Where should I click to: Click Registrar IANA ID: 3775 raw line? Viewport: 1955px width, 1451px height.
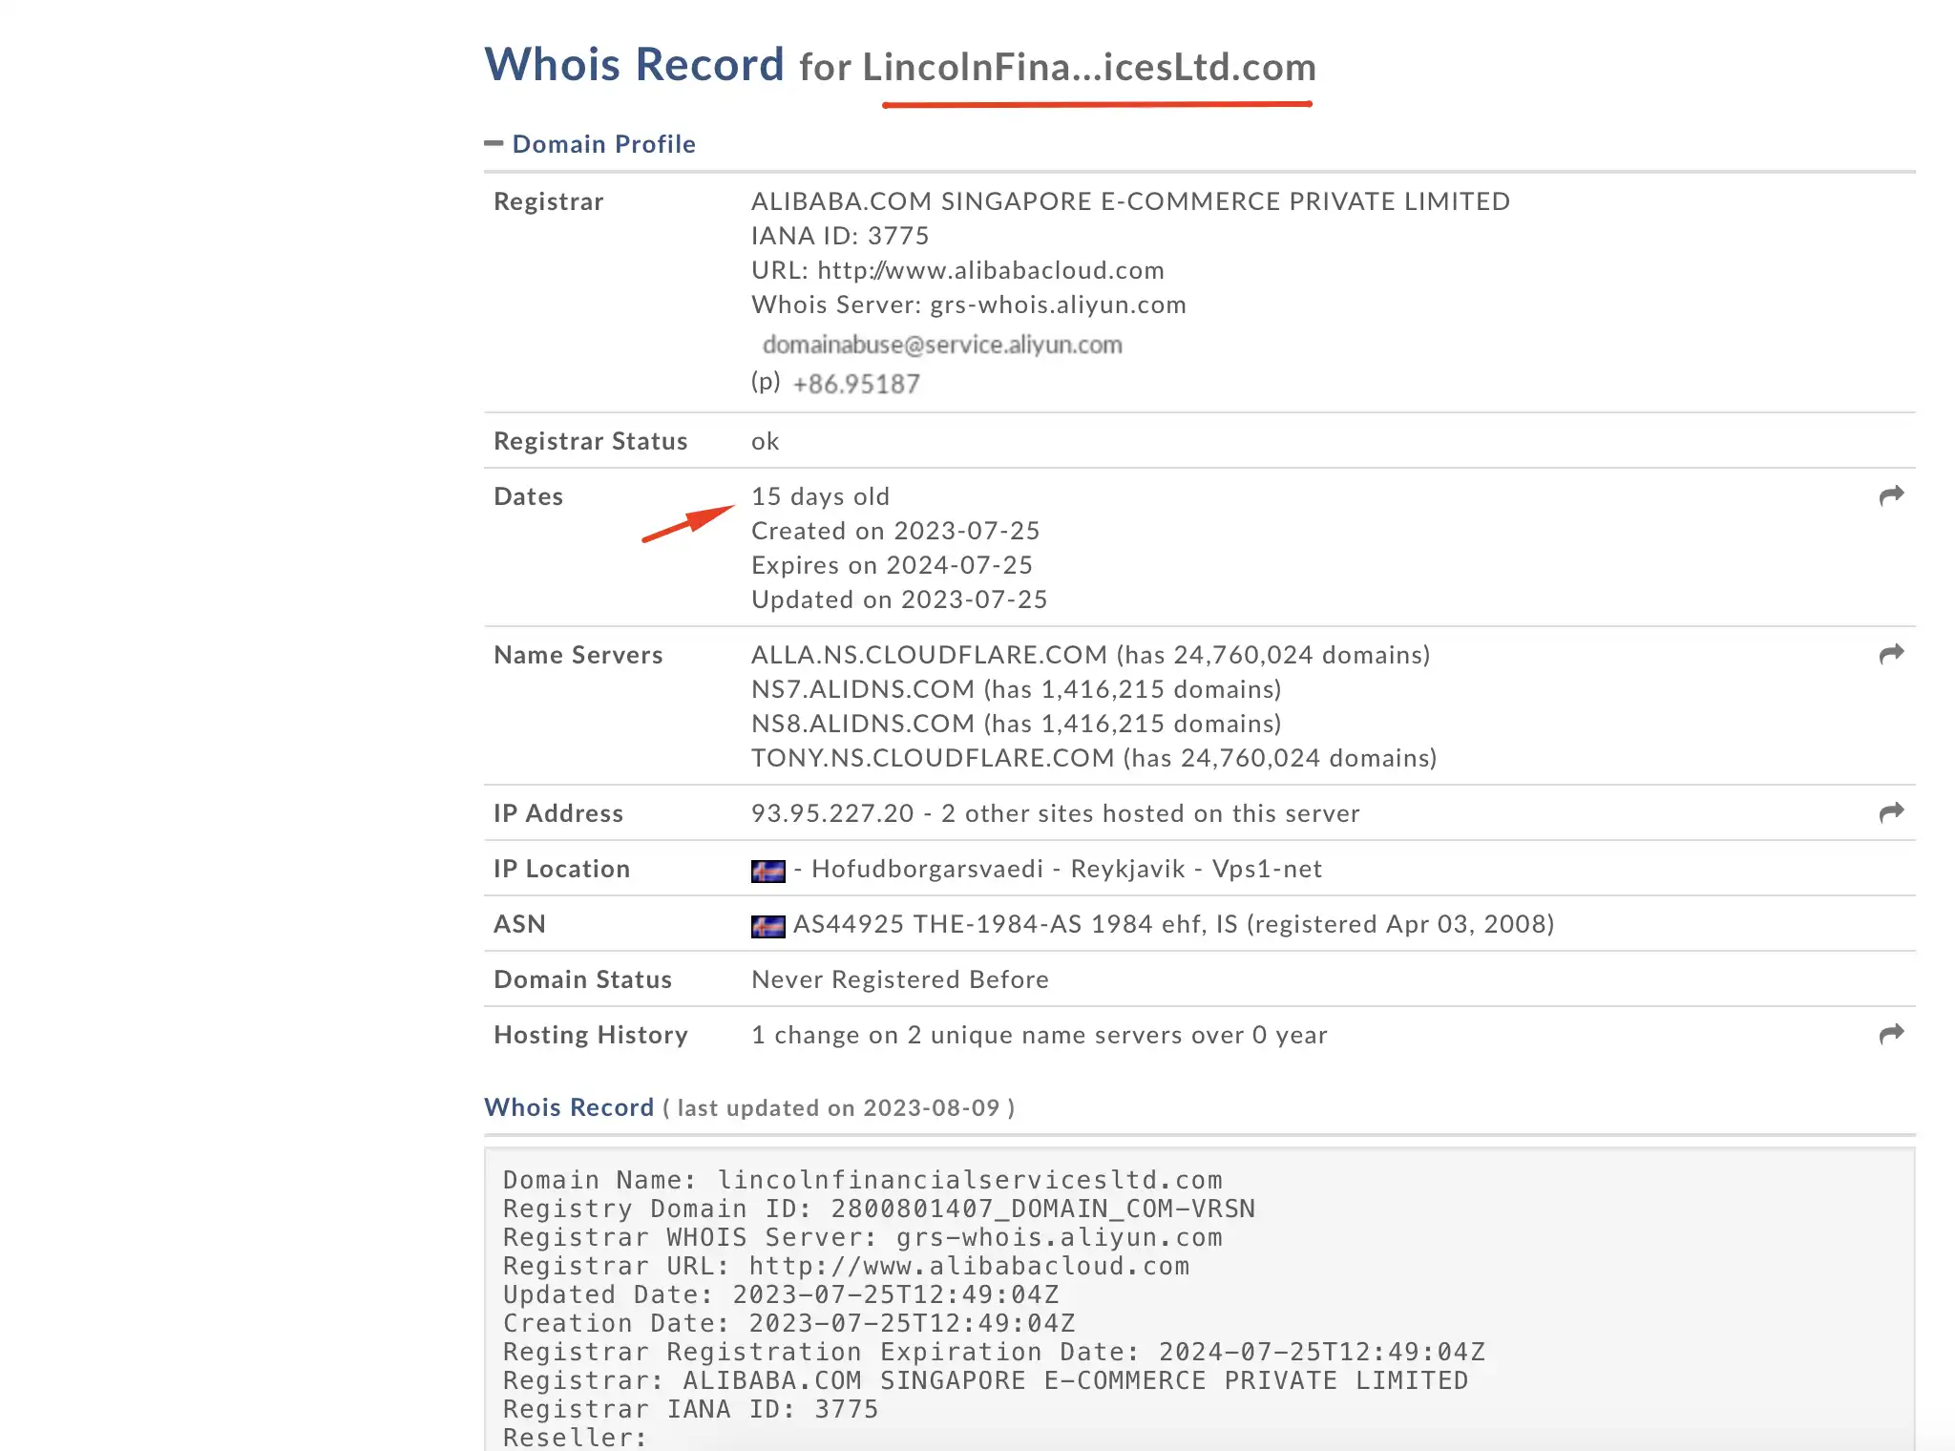pos(690,1409)
